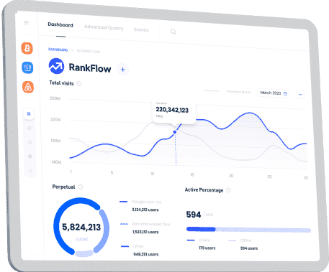Open the hamburger menu icon
This screenshot has width=329, height=272.
click(27, 22)
